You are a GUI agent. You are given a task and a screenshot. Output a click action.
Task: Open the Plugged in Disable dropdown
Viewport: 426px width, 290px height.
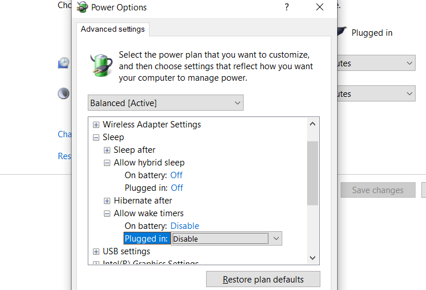pyautogui.click(x=227, y=239)
